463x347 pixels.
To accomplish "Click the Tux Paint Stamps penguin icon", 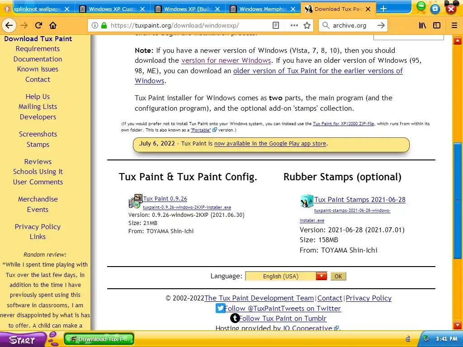I will [x=307, y=201].
